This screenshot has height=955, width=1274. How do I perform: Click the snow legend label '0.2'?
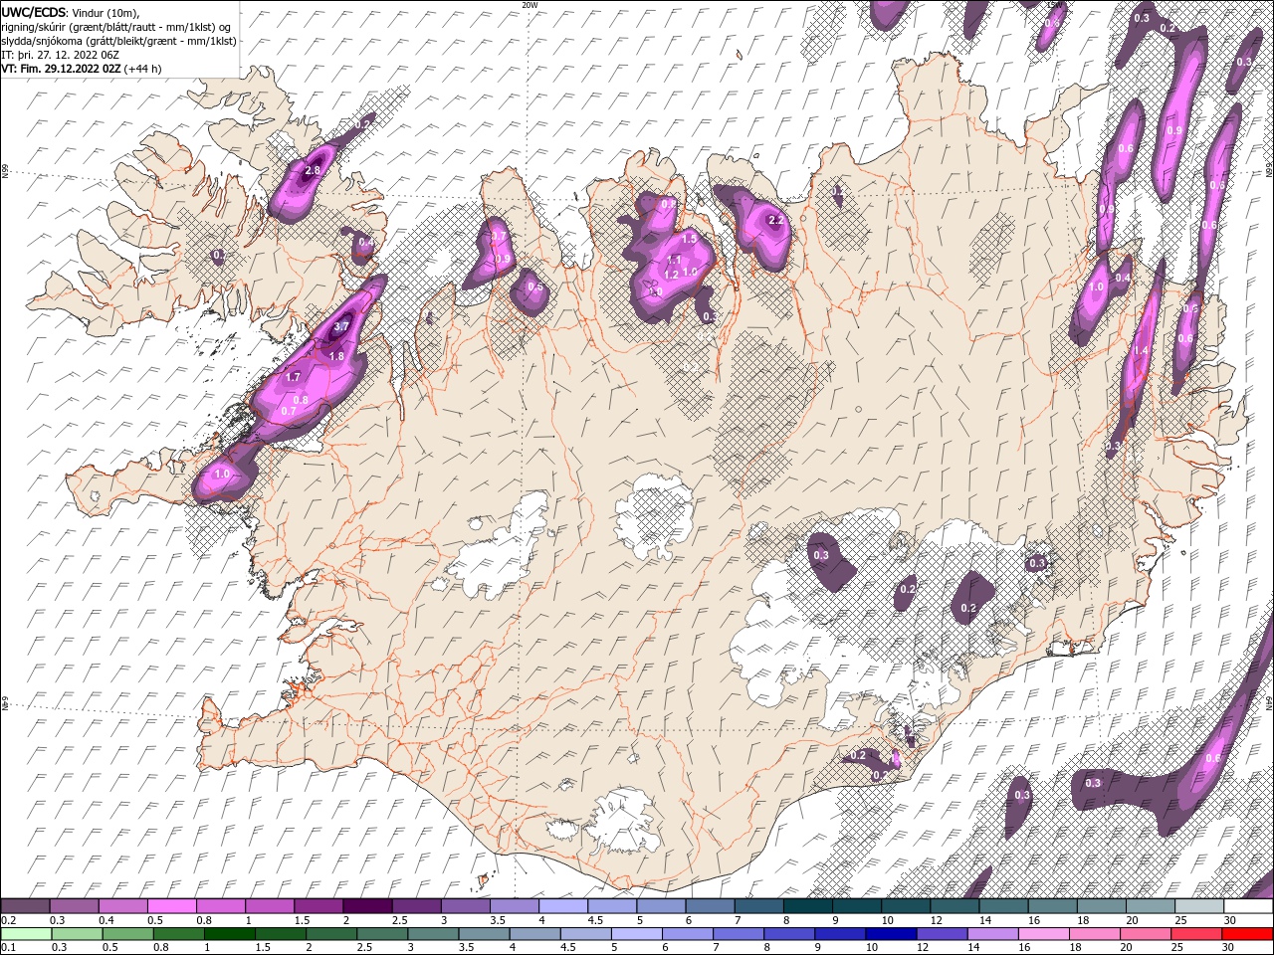(9, 920)
